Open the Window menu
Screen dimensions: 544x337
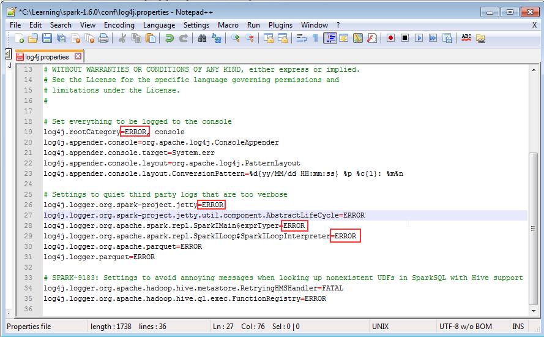click(x=315, y=25)
